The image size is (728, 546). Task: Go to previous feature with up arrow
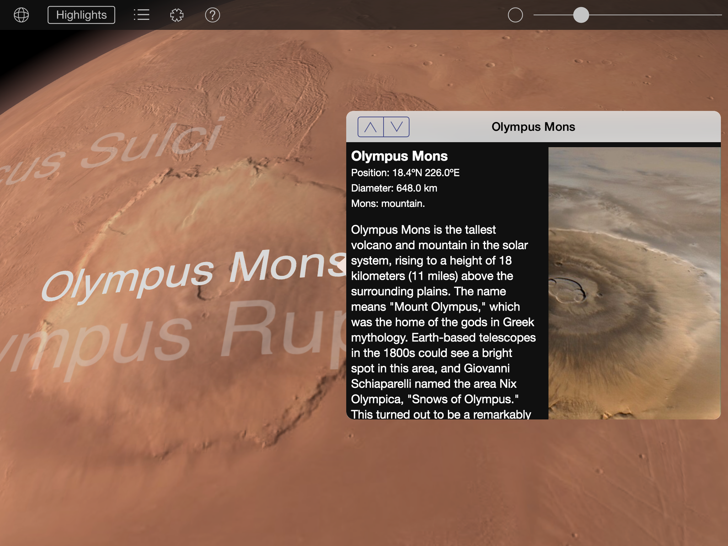click(x=370, y=127)
